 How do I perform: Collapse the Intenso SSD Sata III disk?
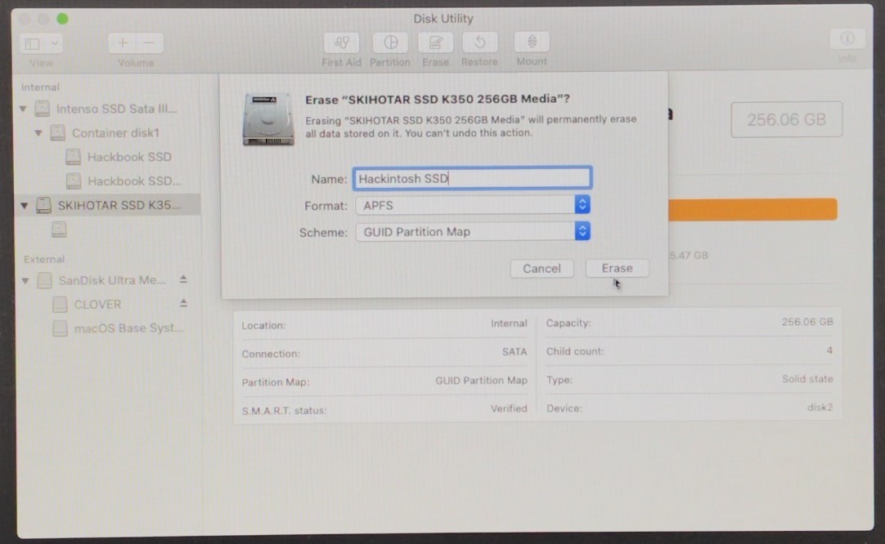pyautogui.click(x=23, y=109)
